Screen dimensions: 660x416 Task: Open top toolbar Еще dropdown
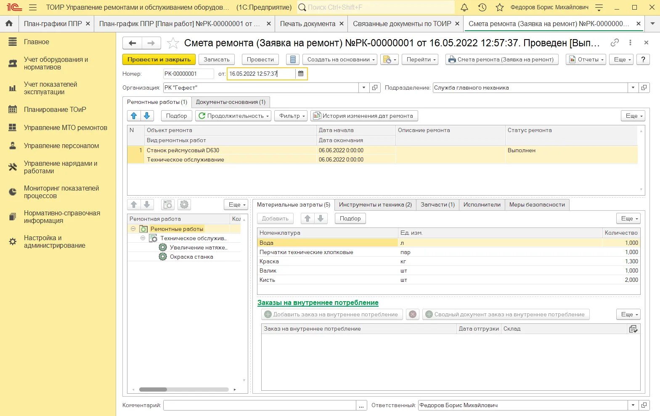(x=621, y=59)
